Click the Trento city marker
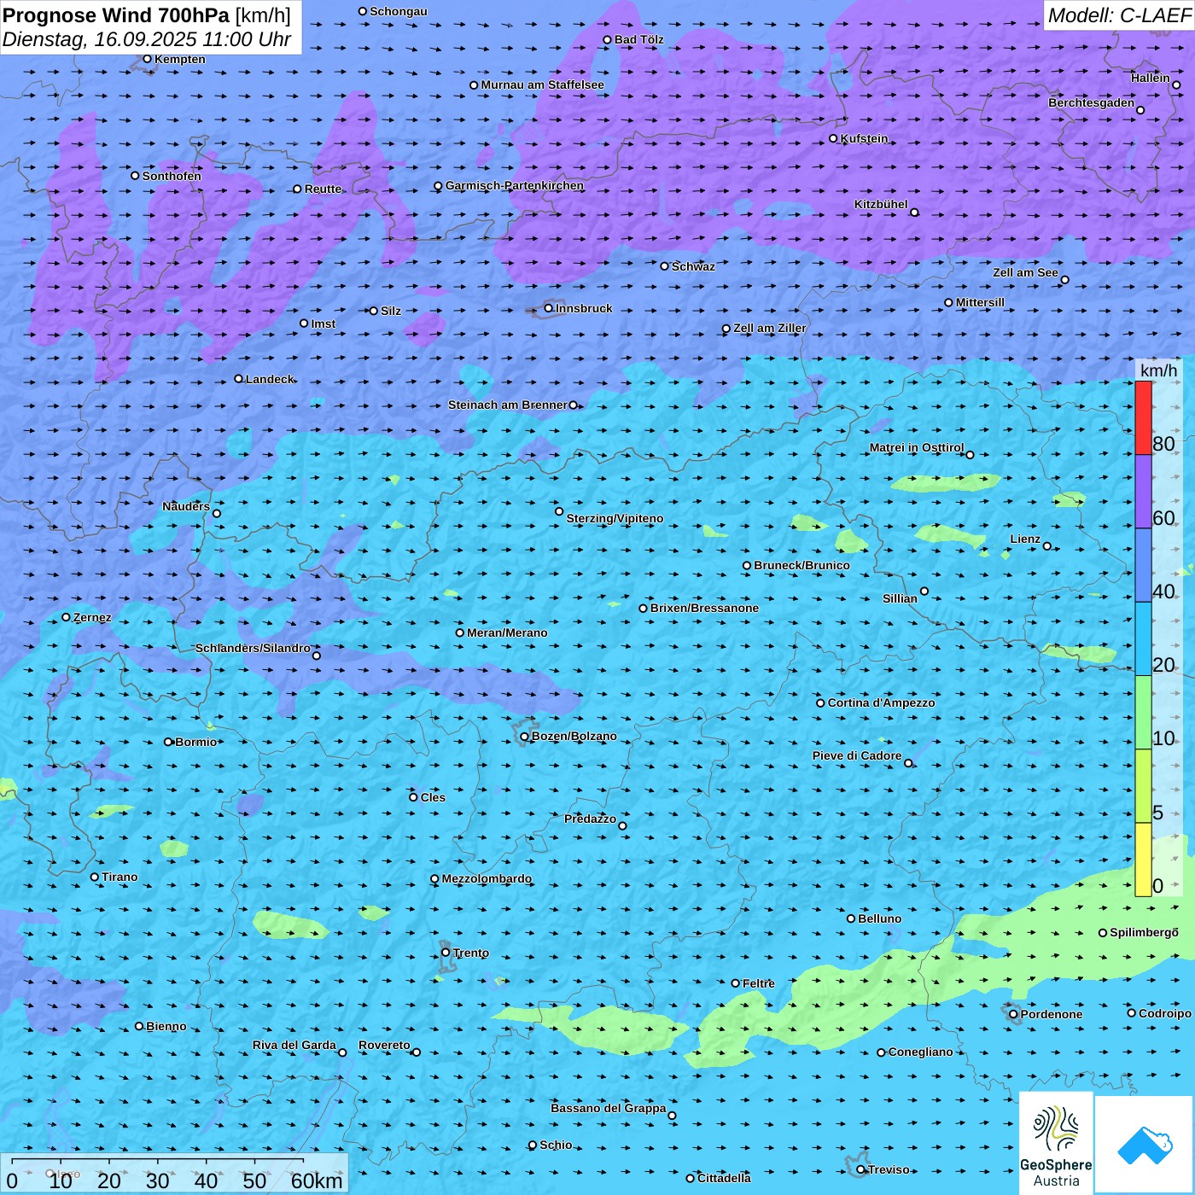The height and width of the screenshot is (1195, 1195). [x=446, y=953]
